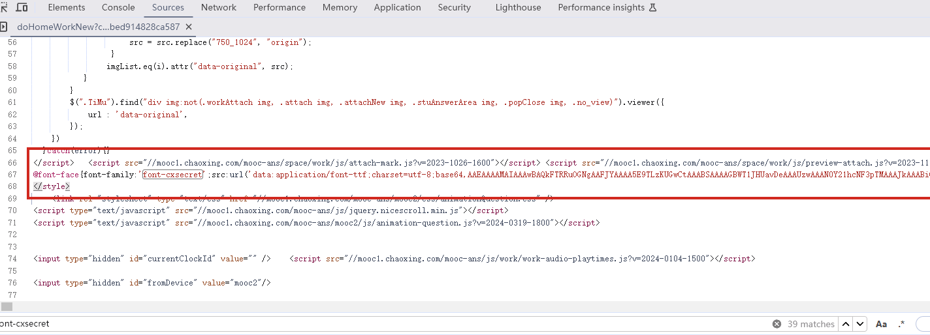Image resolution: width=930 pixels, height=335 pixels.
Task: Open the Memory tab
Action: click(340, 8)
